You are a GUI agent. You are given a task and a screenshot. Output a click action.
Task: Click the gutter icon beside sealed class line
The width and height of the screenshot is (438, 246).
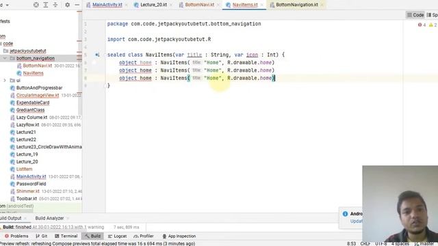coord(97,55)
